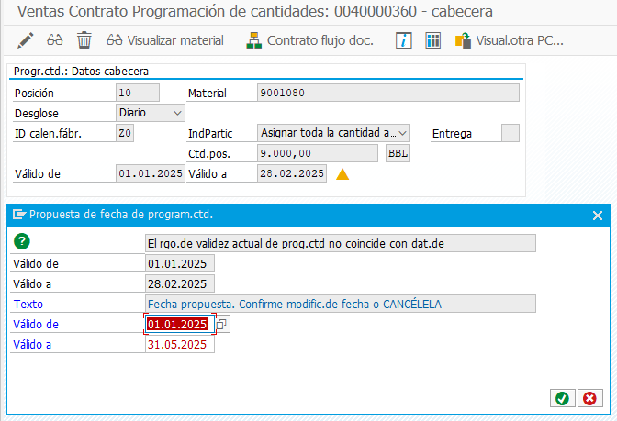Click the green question mark icon
This screenshot has width=617, height=421.
(x=22, y=241)
